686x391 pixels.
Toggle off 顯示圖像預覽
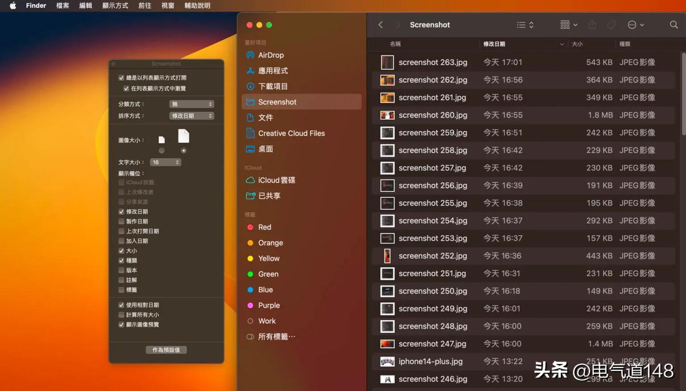point(121,324)
